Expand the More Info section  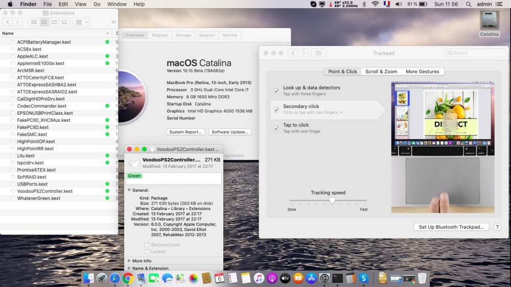(129, 260)
